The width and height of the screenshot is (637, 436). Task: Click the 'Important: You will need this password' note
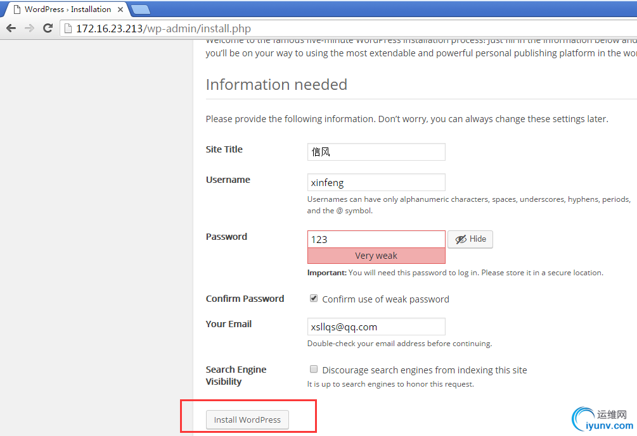pyautogui.click(x=455, y=273)
